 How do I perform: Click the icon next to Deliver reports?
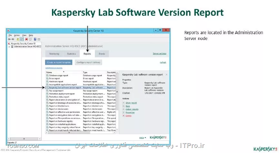[x=123, y=109]
